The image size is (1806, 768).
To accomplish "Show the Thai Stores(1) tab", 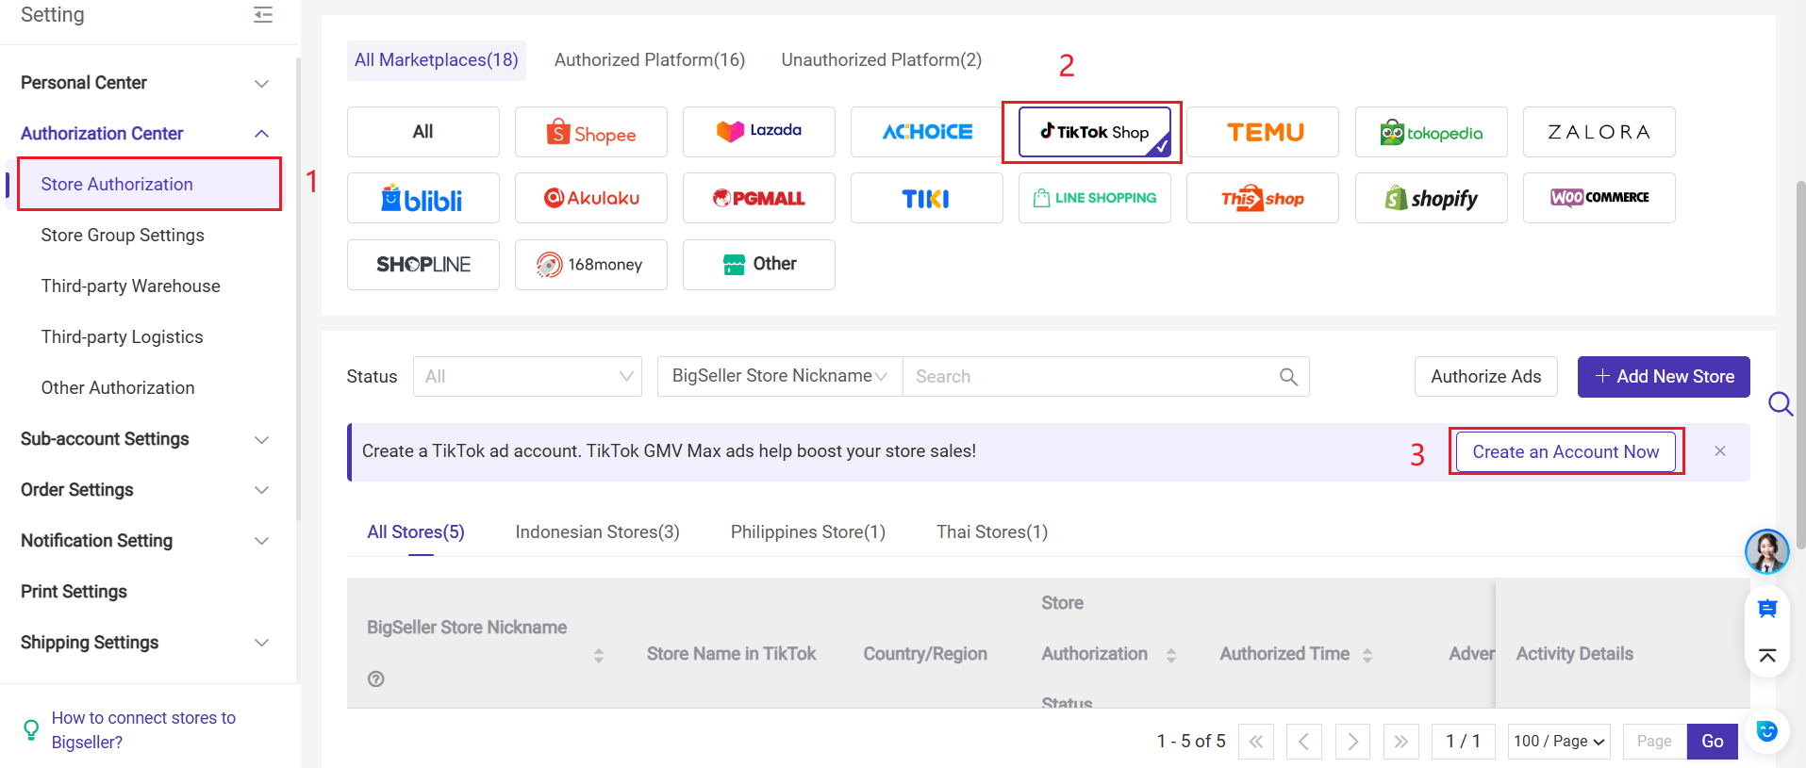I will pos(992,532).
